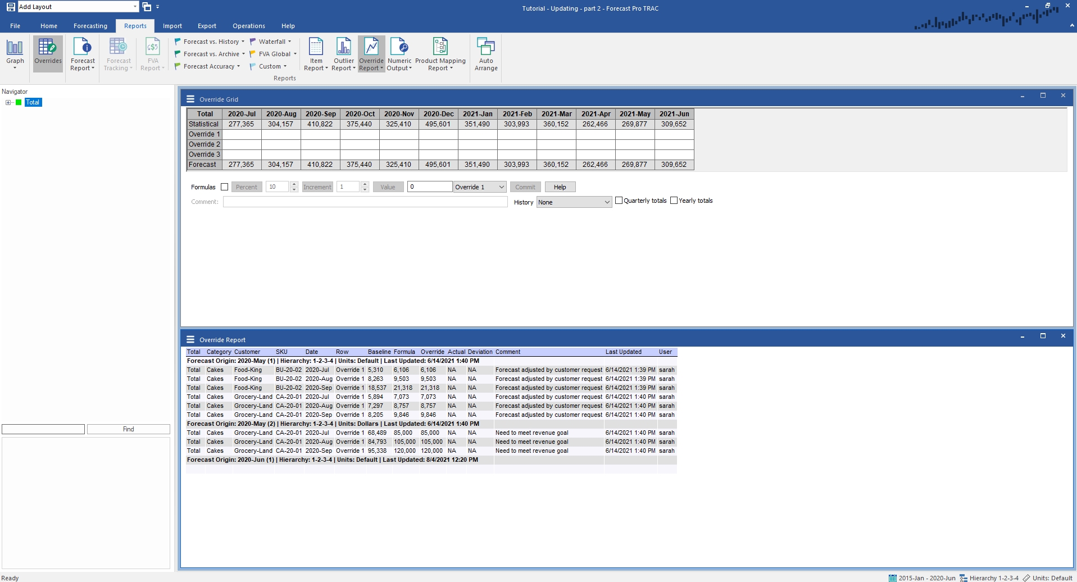Screen dimensions: 1077x582
Task: Click the 2021-Jun column header
Action: coord(674,114)
